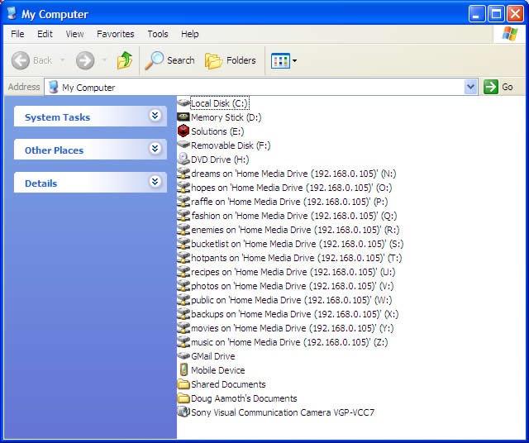Click the Local Disk (C:) drive icon
This screenshot has height=443, width=529.
(x=183, y=103)
